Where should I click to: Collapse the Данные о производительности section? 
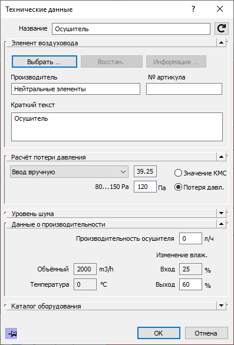221,224
